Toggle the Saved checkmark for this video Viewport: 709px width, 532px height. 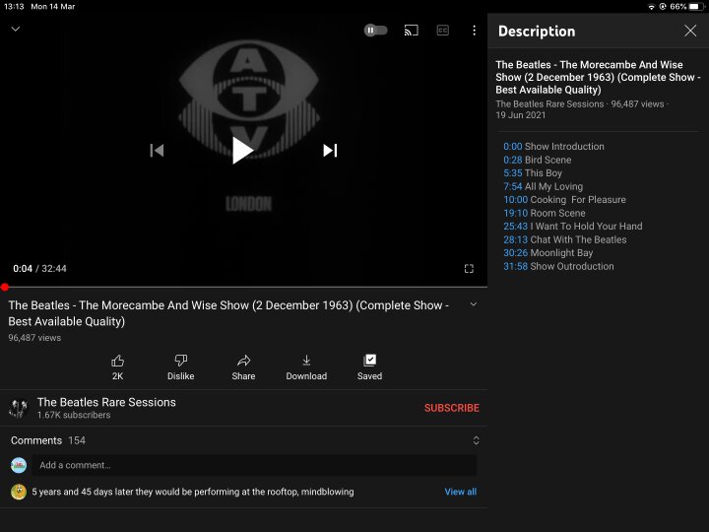[369, 366]
